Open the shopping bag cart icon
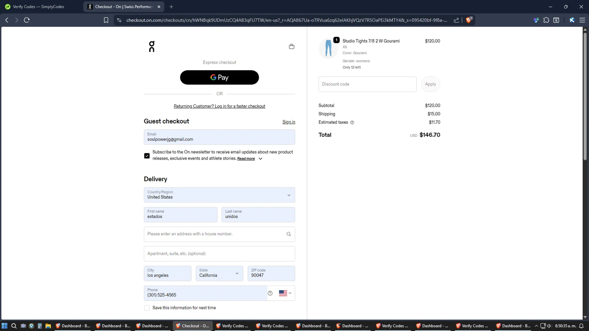The width and height of the screenshot is (589, 331). (x=291, y=46)
